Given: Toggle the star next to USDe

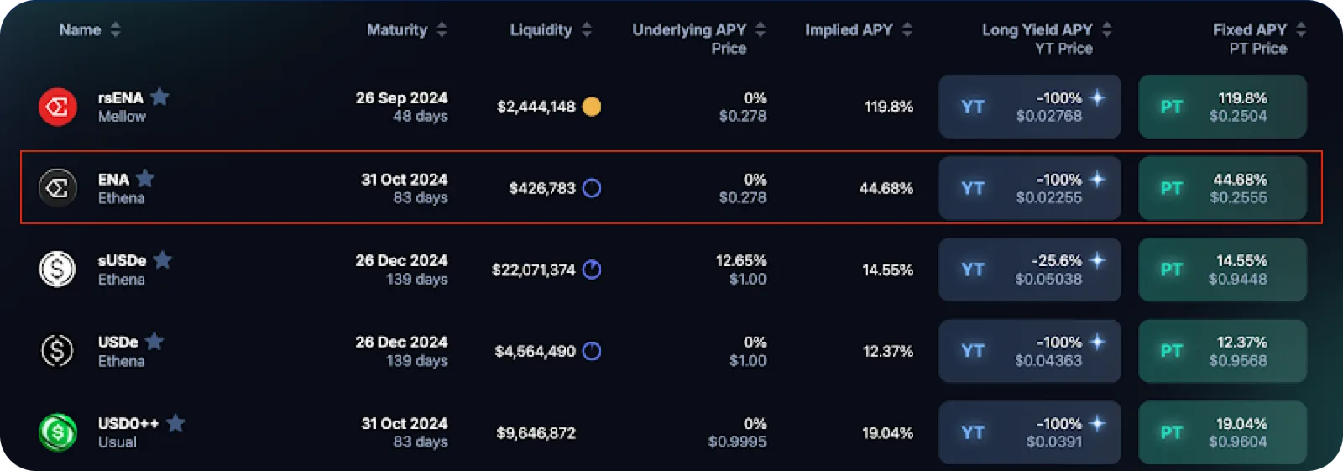Looking at the screenshot, I should pos(154,342).
